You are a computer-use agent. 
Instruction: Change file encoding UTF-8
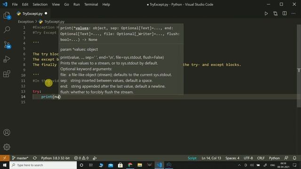pos(248,158)
